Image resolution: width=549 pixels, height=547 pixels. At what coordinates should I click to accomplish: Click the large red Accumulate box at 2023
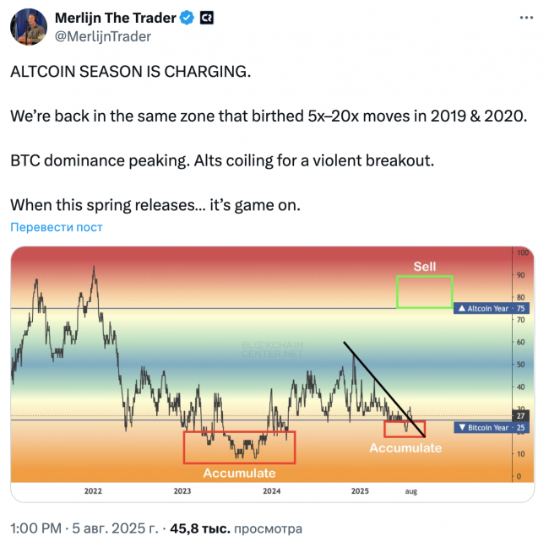[x=240, y=447]
